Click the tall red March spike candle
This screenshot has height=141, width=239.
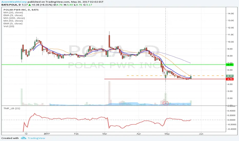(109, 41)
